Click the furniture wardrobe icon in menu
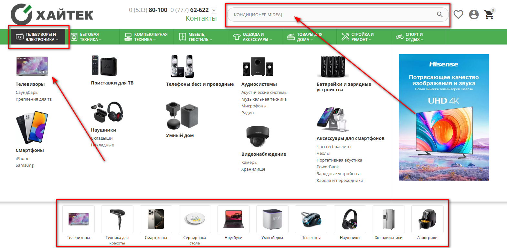The width and height of the screenshot is (507, 248). click(183, 37)
